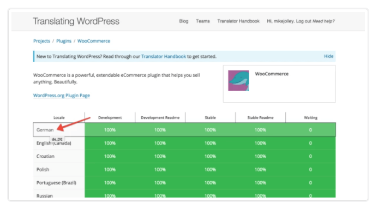Viewport: 378px width, 209px height.
Task: Hide the new translator notice
Action: point(328,56)
